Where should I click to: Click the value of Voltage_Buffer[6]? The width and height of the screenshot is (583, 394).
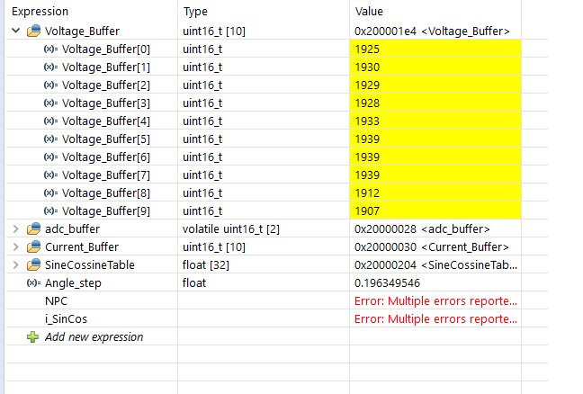coord(367,157)
